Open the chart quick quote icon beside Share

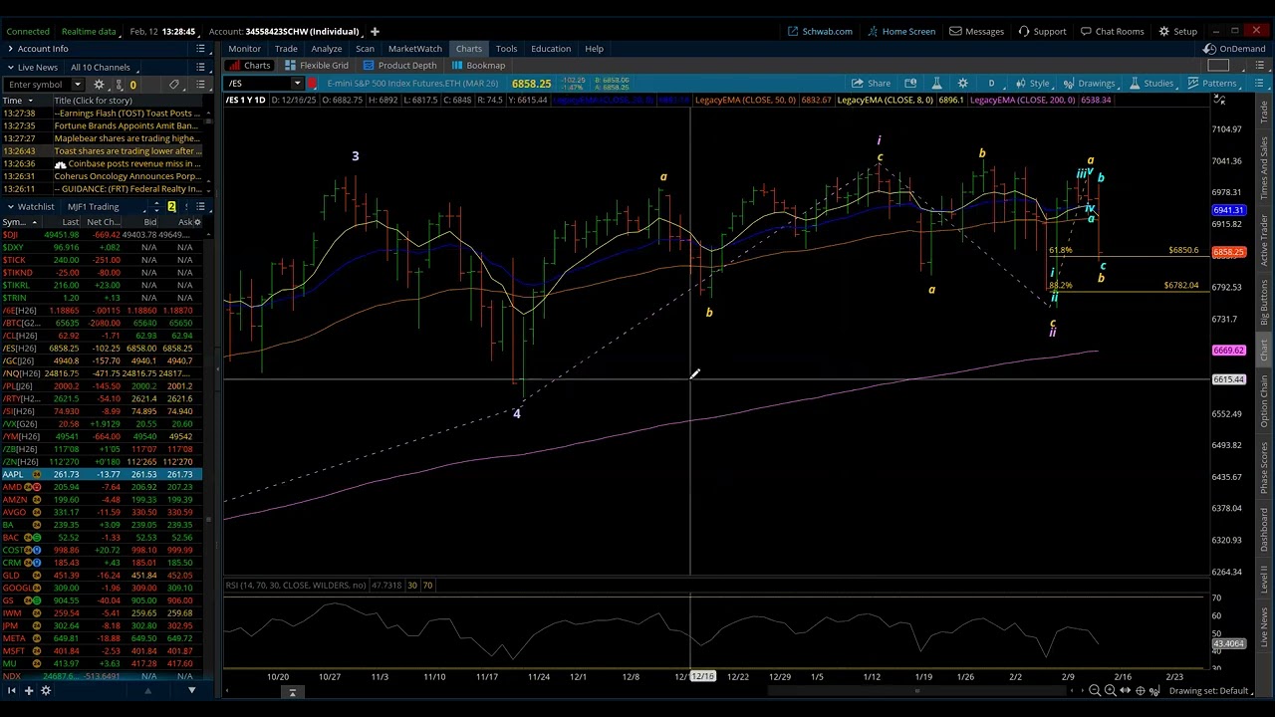pos(910,84)
